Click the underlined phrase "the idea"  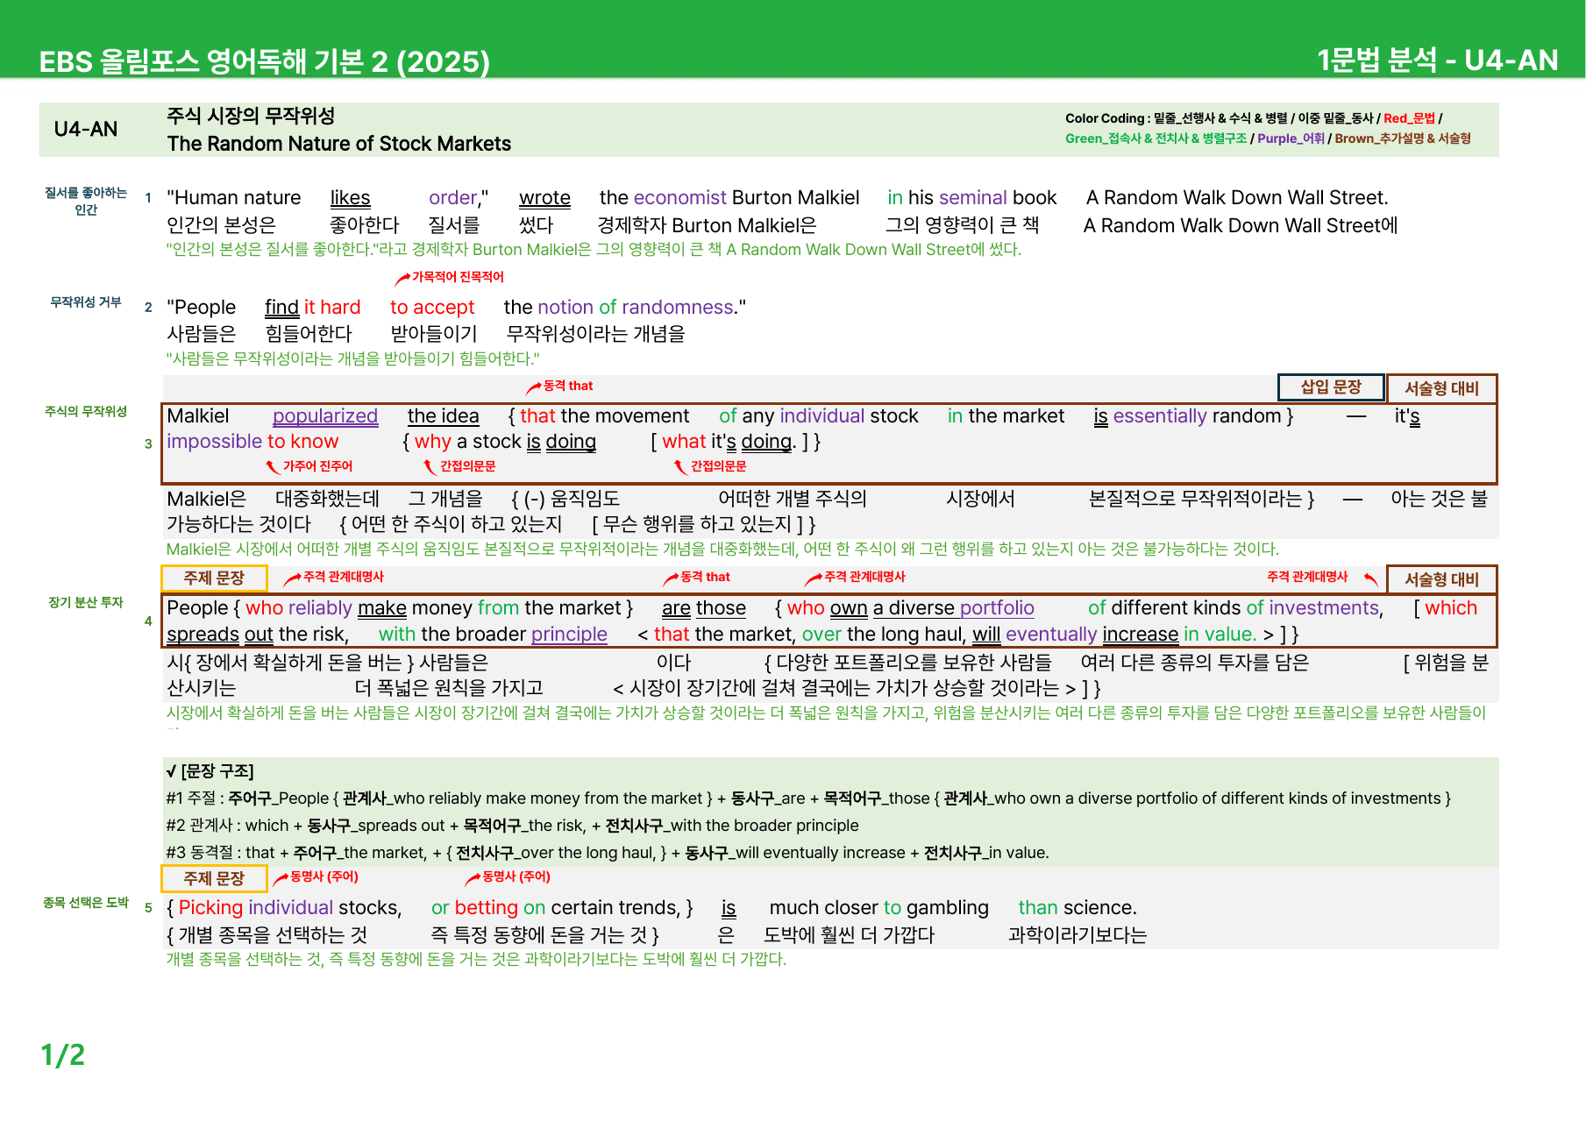pos(444,416)
